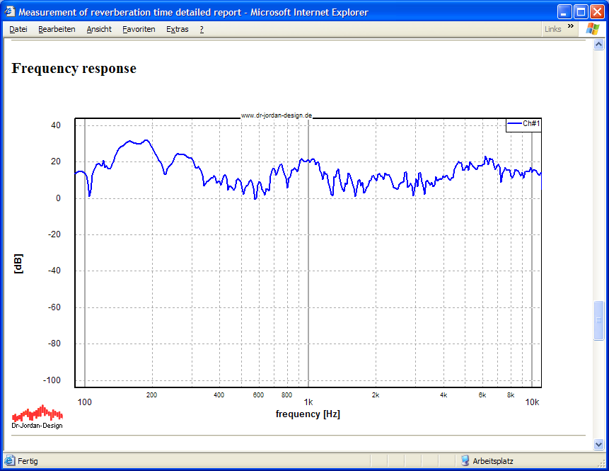The image size is (609, 471).
Task: Click the Ch#1 legend entry
Action: click(x=523, y=124)
